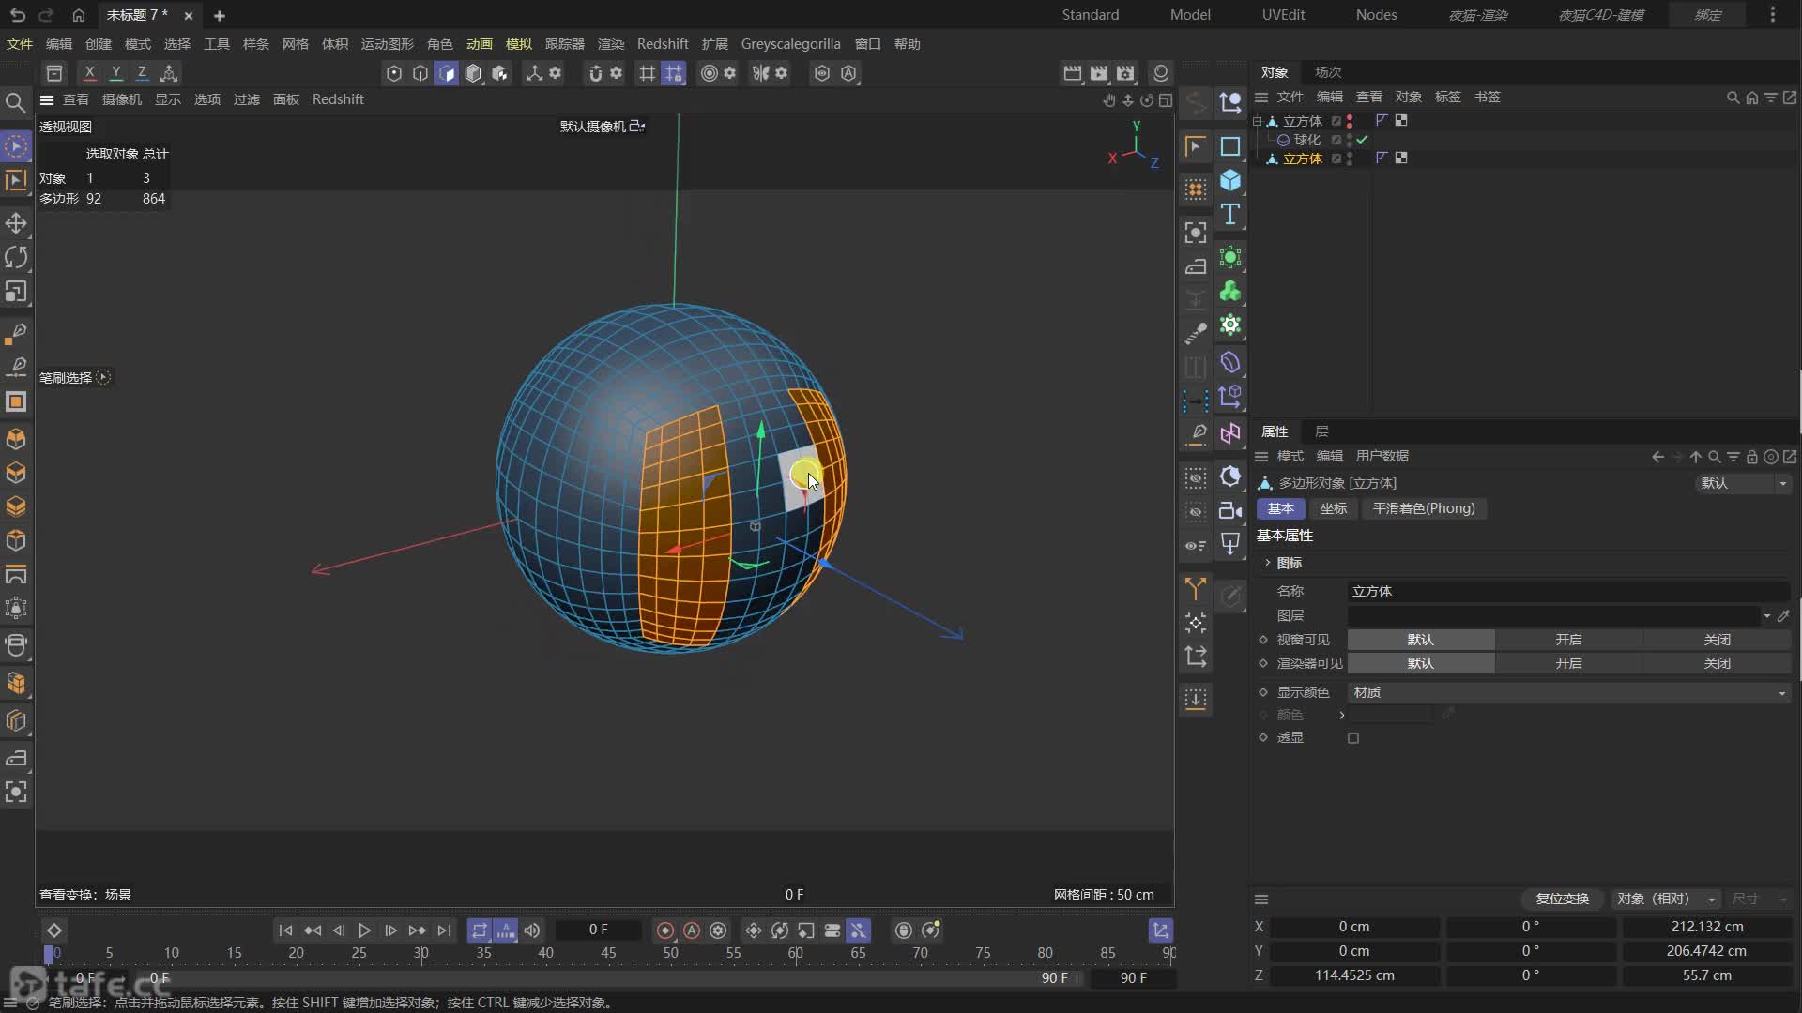Collapse the first 立方体 tree node

coord(1258,121)
